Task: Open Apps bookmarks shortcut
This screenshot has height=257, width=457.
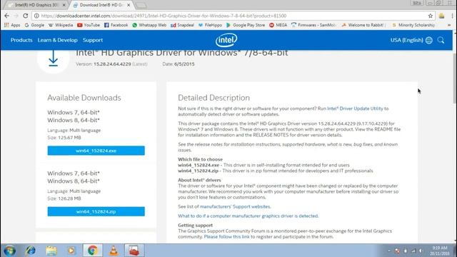Action: pos(12,25)
